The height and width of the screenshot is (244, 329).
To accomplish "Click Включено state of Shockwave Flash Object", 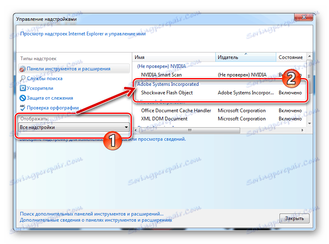I will click(x=290, y=93).
